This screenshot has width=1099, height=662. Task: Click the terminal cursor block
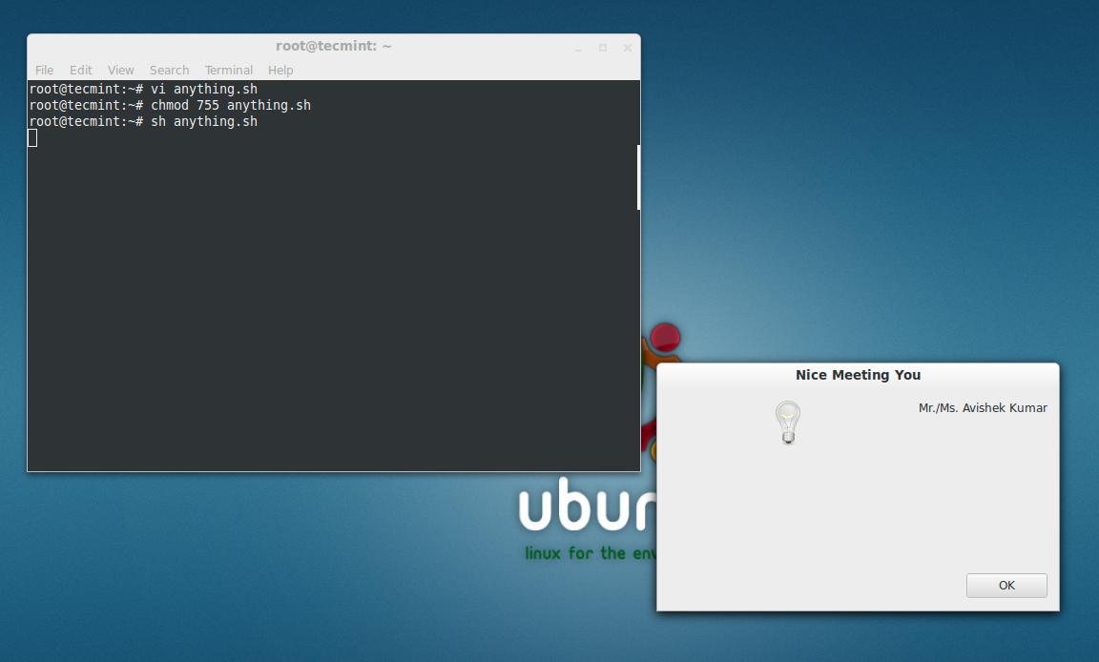tap(32, 138)
